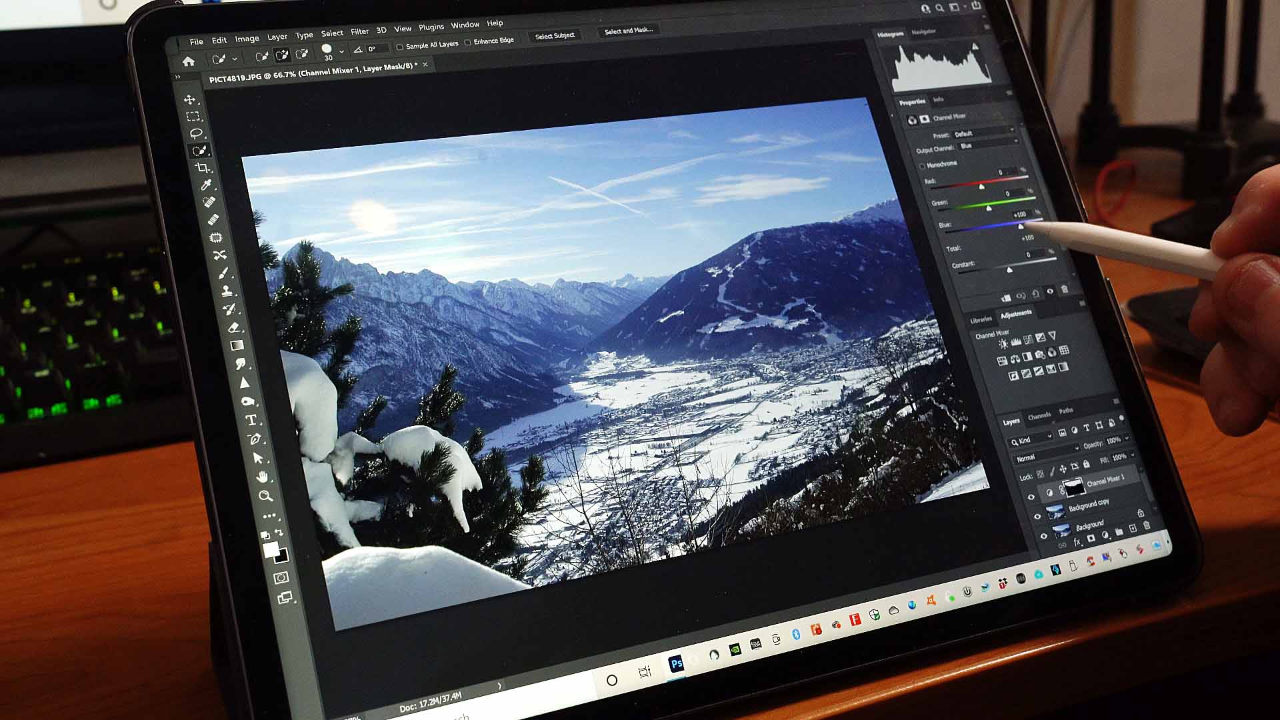Viewport: 1280px width, 720px height.
Task: Select the Zoom tool
Action: (x=265, y=495)
